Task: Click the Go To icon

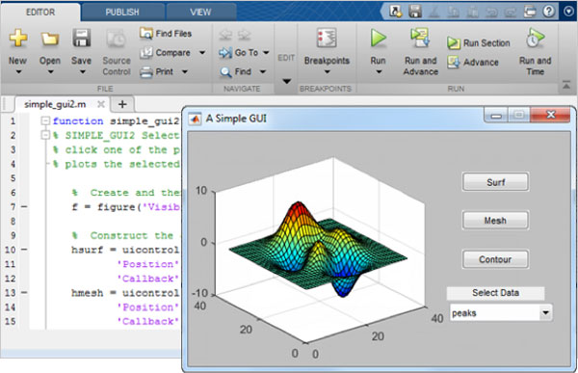Action: tap(224, 53)
